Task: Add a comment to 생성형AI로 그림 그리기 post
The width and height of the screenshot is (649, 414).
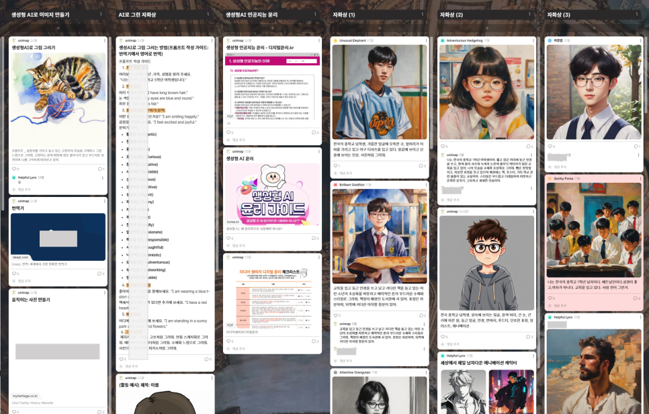Action: click(58, 190)
